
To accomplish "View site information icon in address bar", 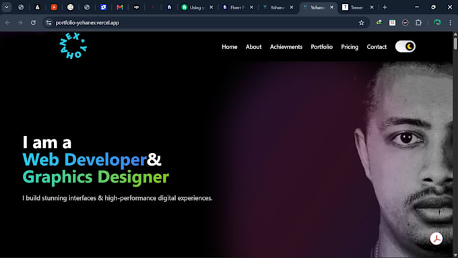I will coord(48,23).
